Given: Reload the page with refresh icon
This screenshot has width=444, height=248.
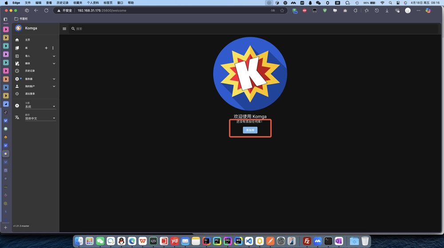Looking at the screenshot, I should (x=46, y=11).
